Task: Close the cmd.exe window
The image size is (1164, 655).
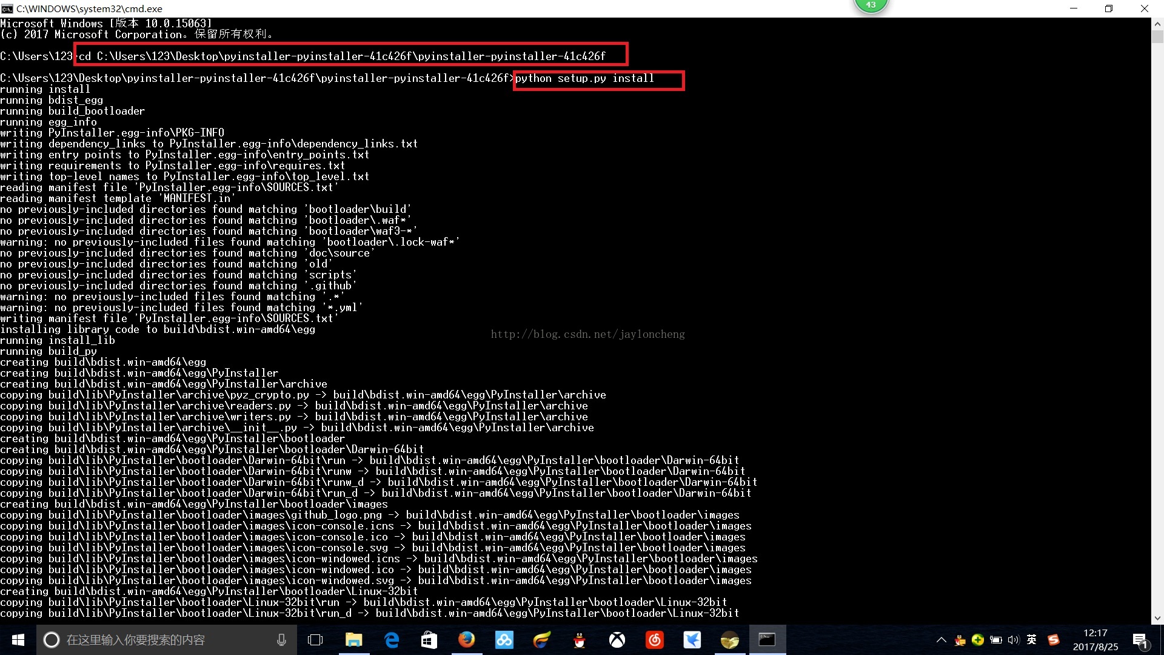Action: [1145, 8]
